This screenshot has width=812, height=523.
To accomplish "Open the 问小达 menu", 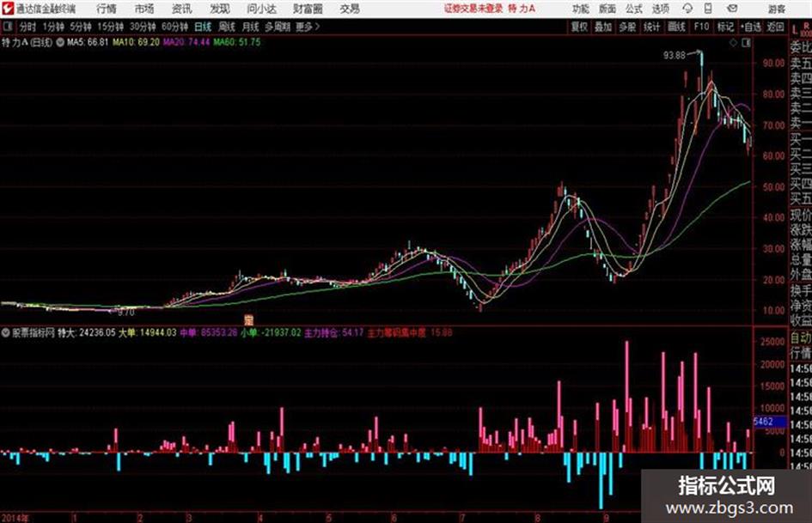I will point(261,9).
